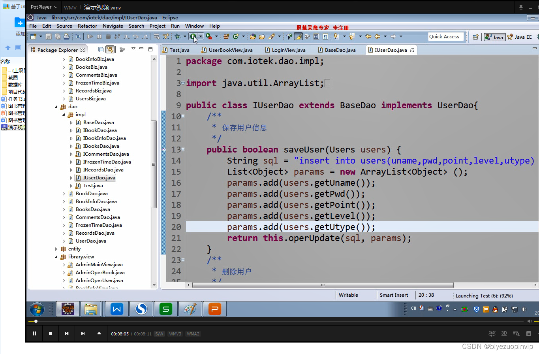This screenshot has height=354, width=539.
Task: Expand the collapsed imports at line 3
Action: click(x=183, y=83)
